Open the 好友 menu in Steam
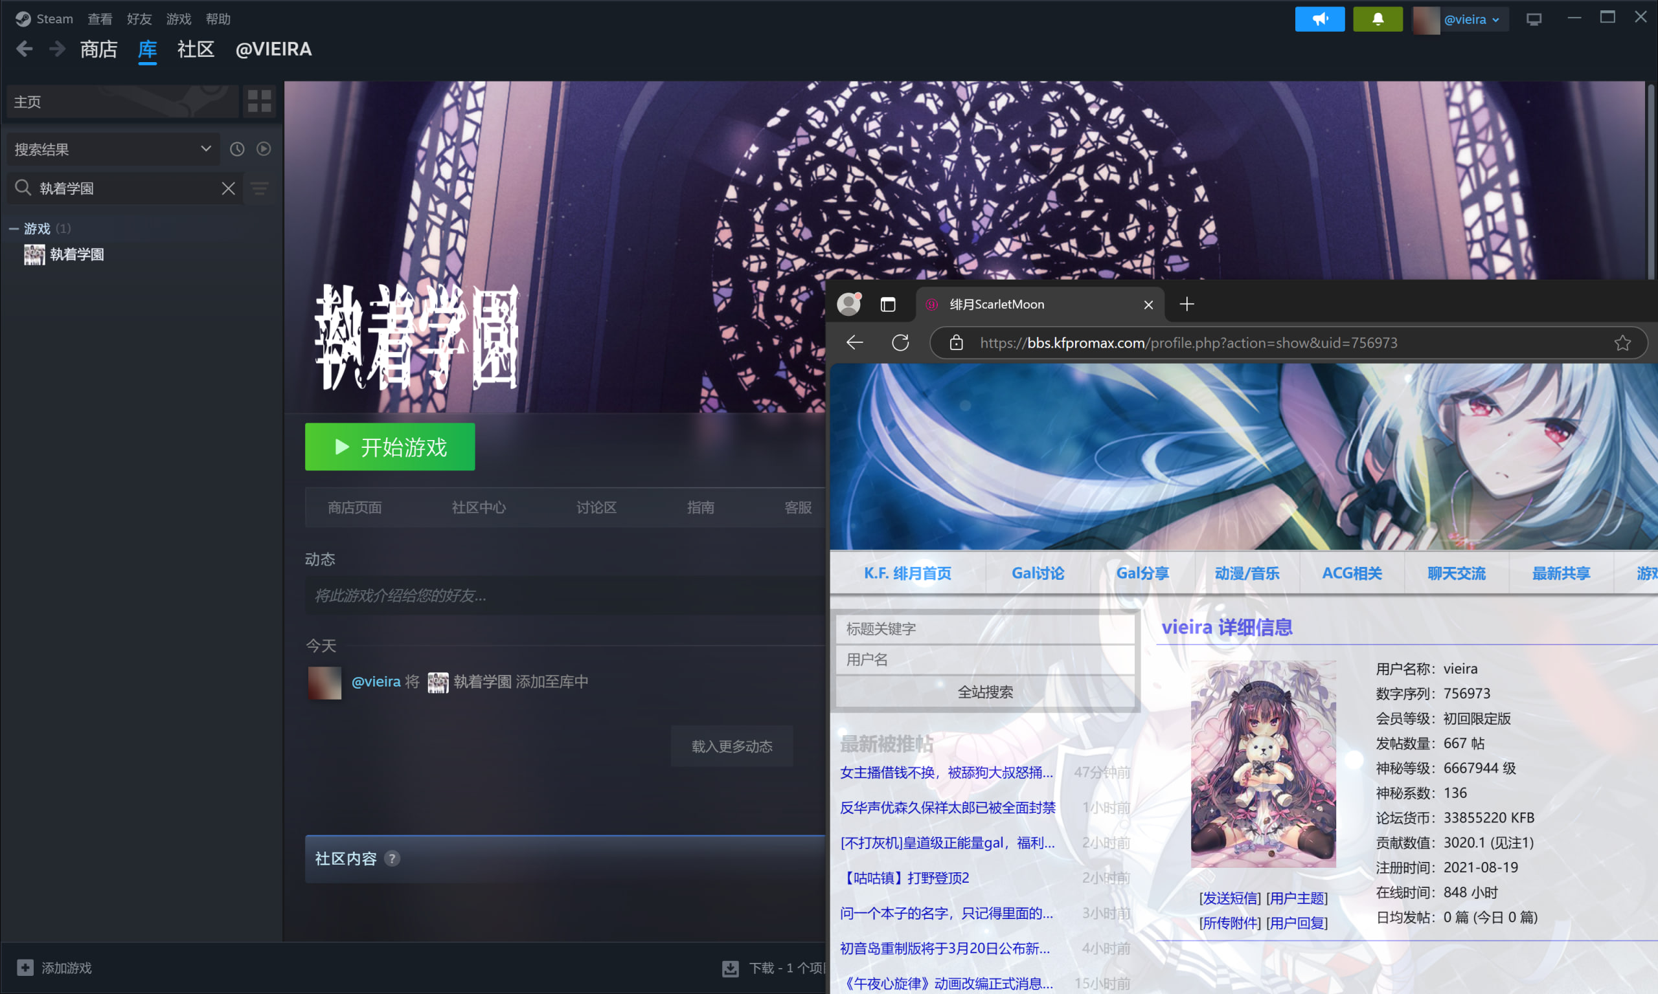 tap(139, 19)
